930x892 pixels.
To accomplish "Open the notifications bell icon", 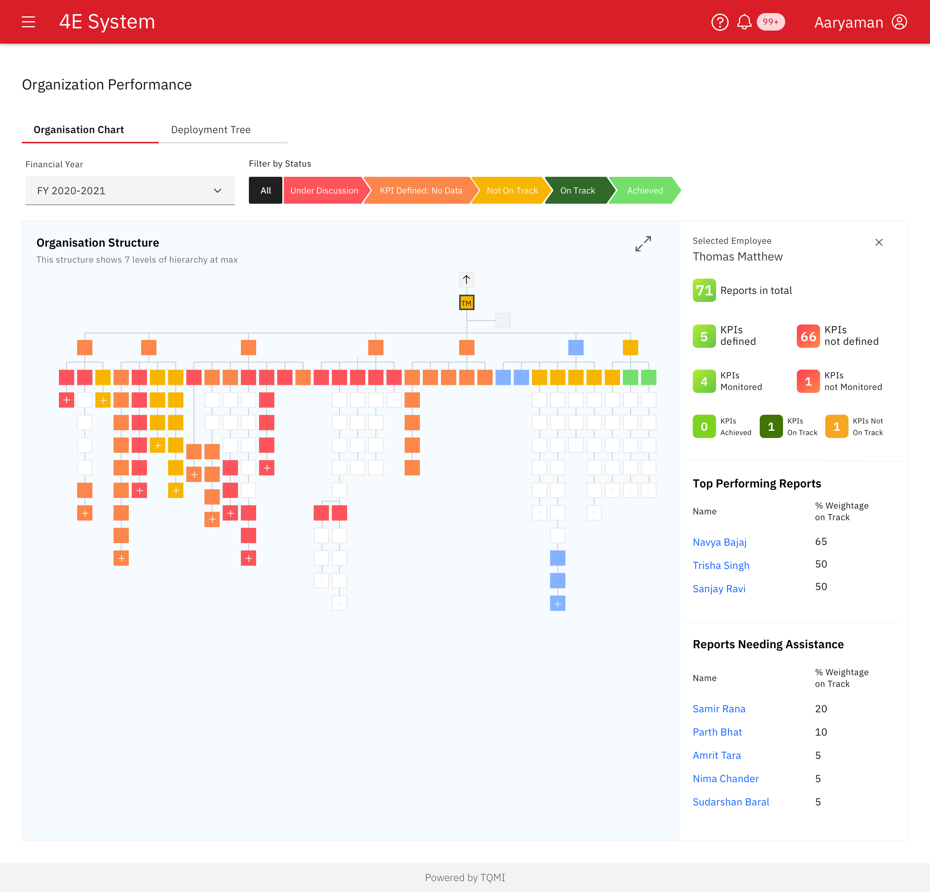I will [744, 22].
